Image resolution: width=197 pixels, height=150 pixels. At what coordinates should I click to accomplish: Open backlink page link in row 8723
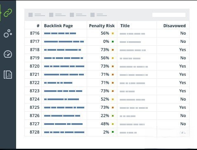[x=63, y=91]
